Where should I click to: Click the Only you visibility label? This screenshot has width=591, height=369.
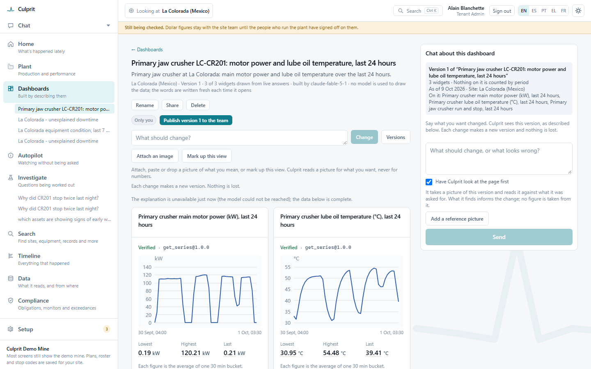point(144,121)
